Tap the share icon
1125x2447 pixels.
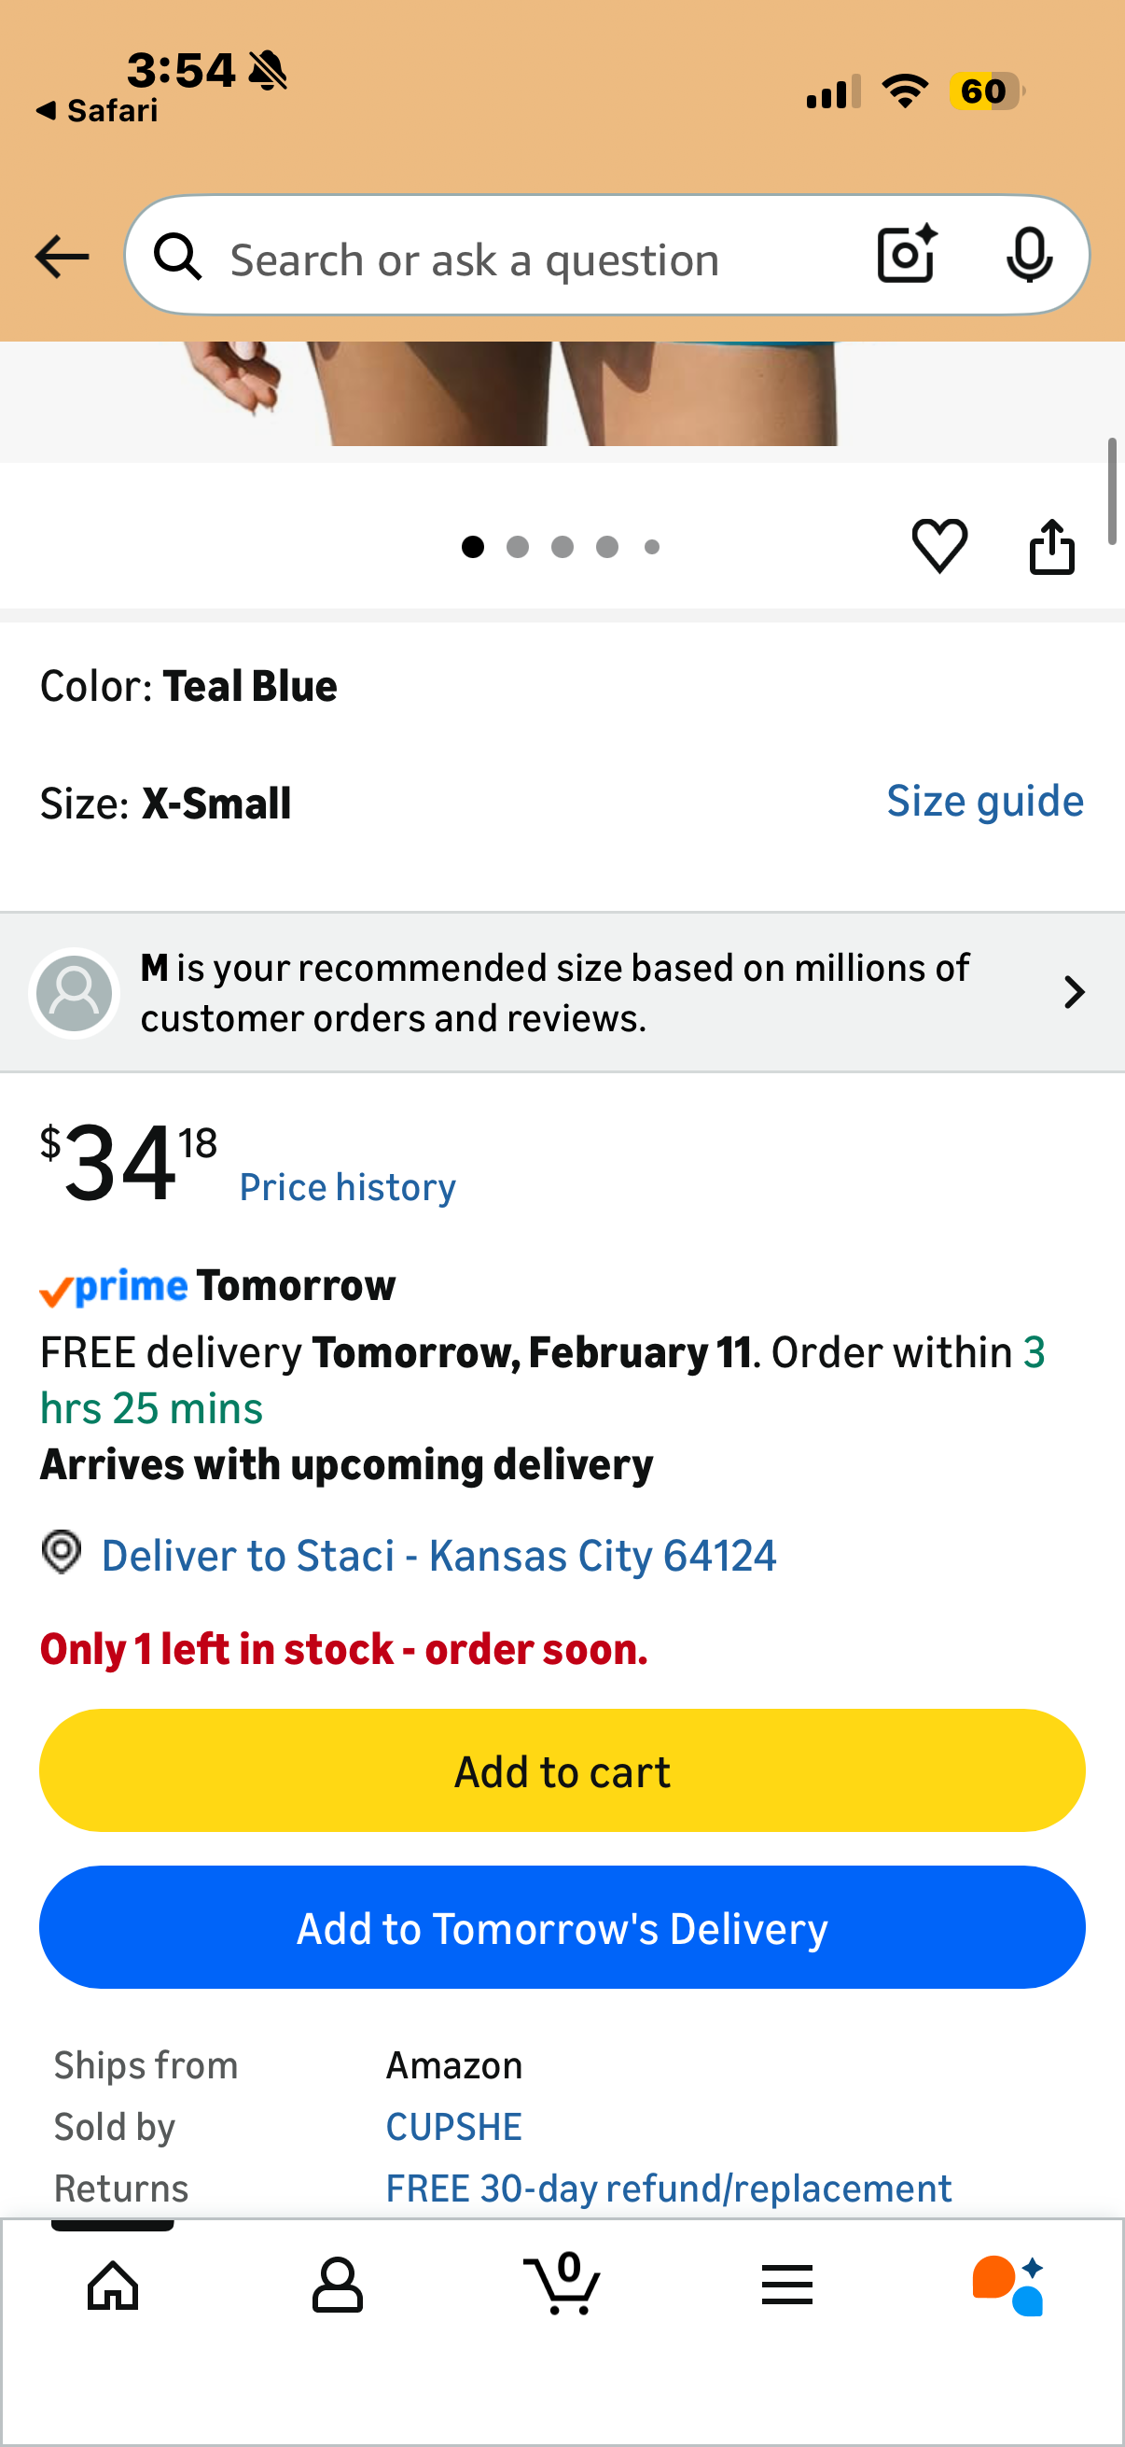coord(1051,546)
